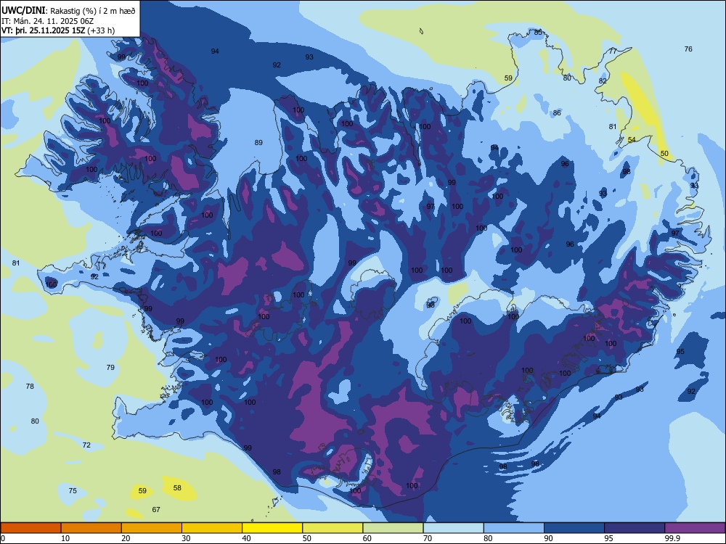
Task: Click the humidity value '85' on the map
Action: 538,33
